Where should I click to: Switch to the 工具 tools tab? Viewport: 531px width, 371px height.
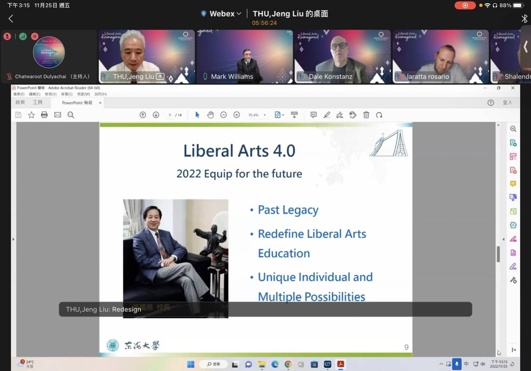point(37,102)
